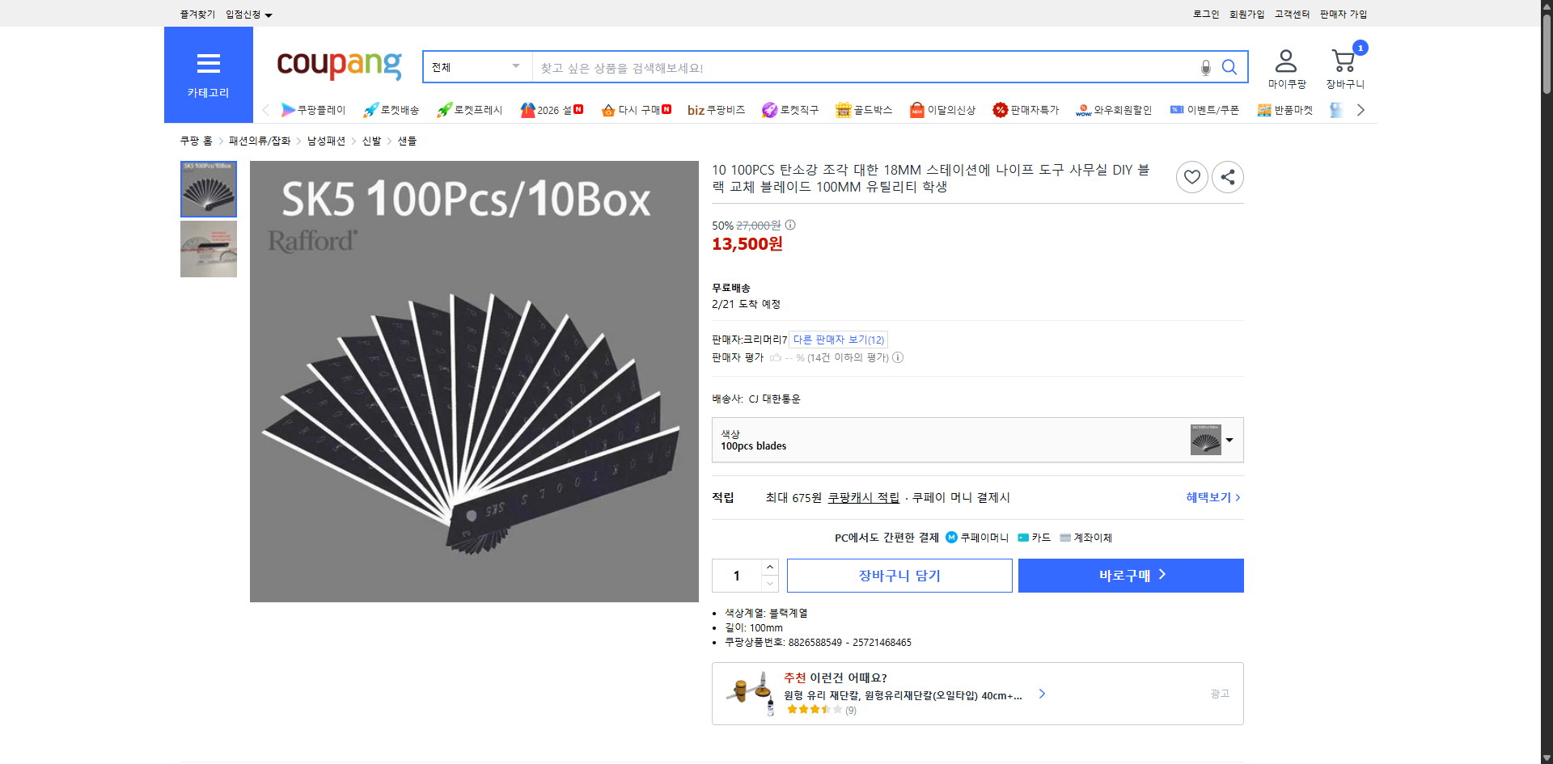Click the search magnifier icon
This screenshot has height=764, width=1553.
coord(1229,67)
